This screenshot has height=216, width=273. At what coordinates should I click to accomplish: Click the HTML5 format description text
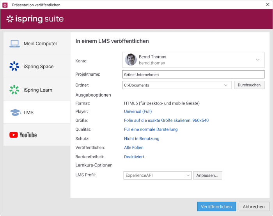pos(162,103)
